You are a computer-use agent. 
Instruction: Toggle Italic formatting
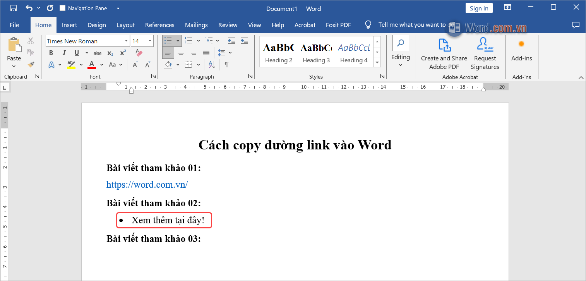pyautogui.click(x=64, y=53)
